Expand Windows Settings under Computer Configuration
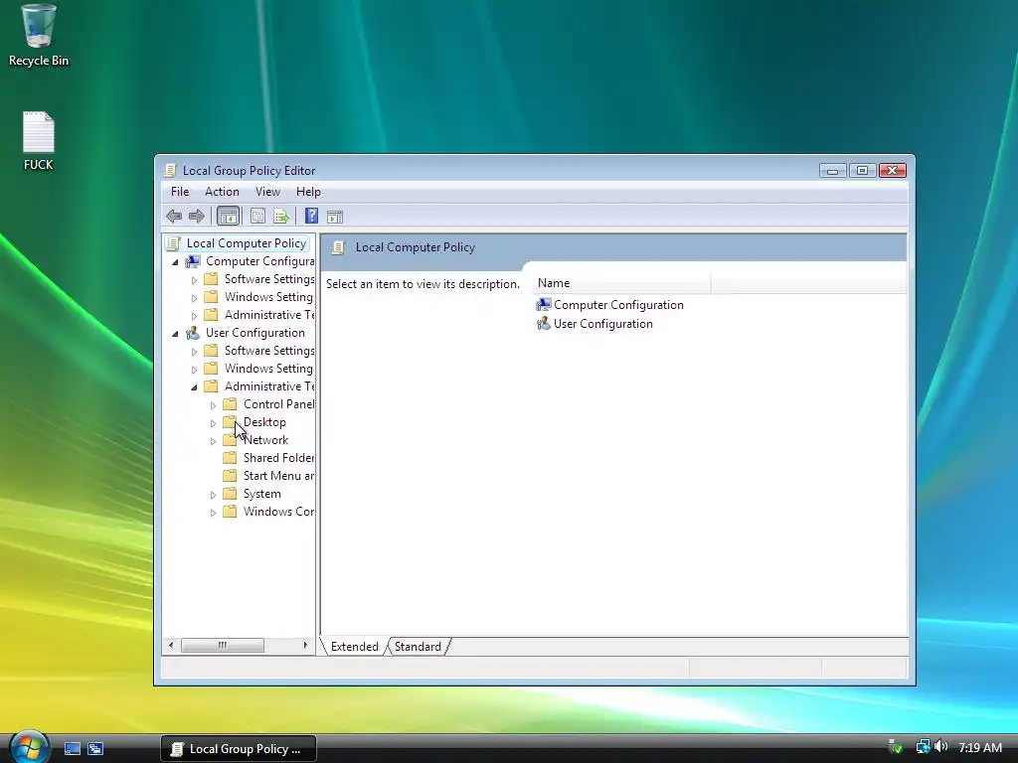 (194, 298)
